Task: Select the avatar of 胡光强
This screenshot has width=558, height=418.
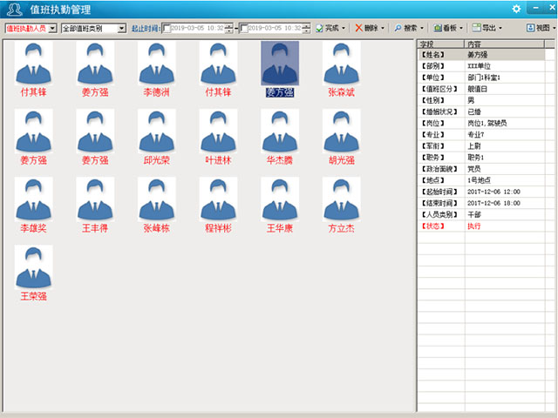Action: pyautogui.click(x=341, y=131)
